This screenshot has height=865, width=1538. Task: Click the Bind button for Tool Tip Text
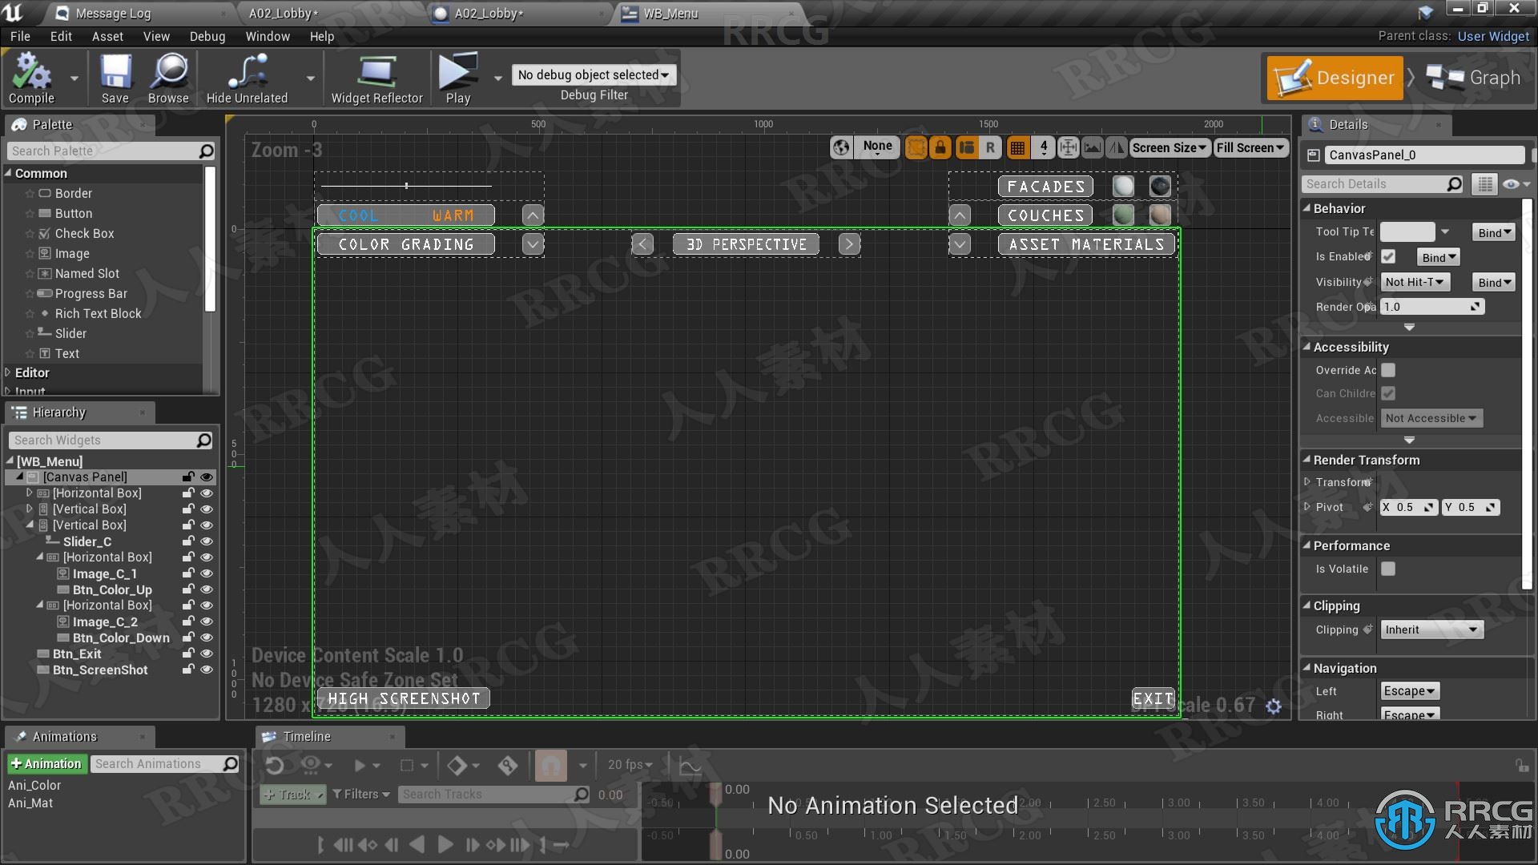click(1494, 232)
